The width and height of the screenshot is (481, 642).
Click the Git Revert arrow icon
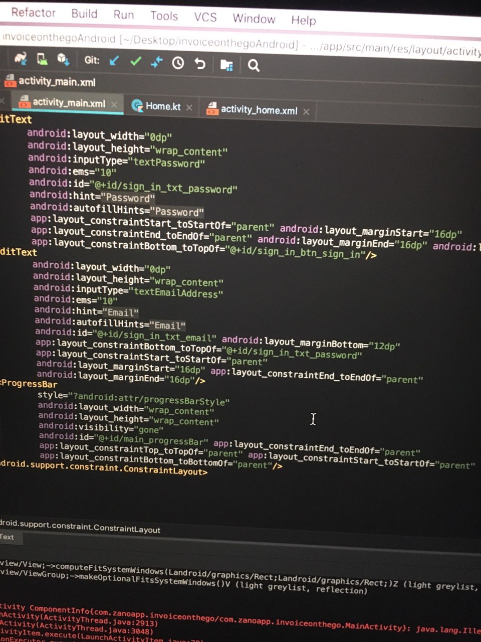pyautogui.click(x=200, y=63)
